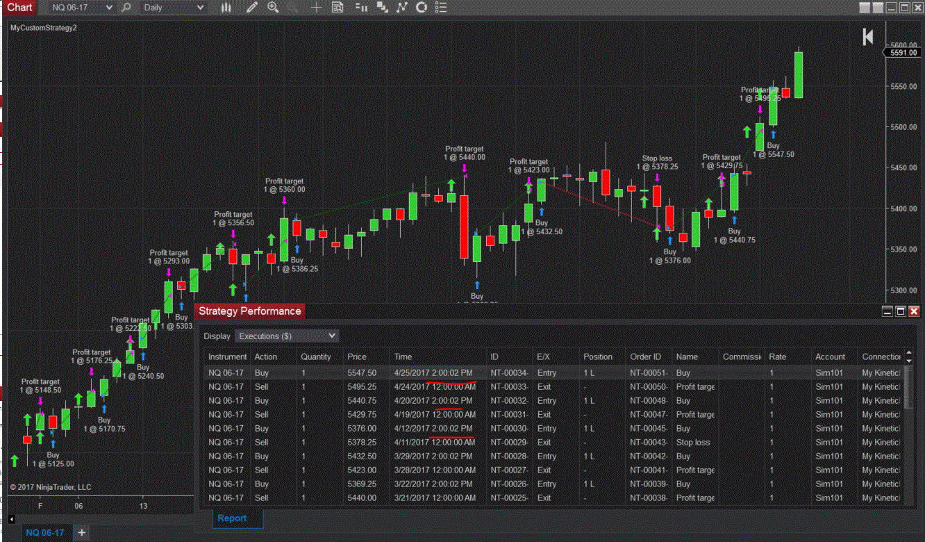This screenshot has width=925, height=542.
Task: Click the white skip-to-latest bar arrow on chart
Action: 867,38
